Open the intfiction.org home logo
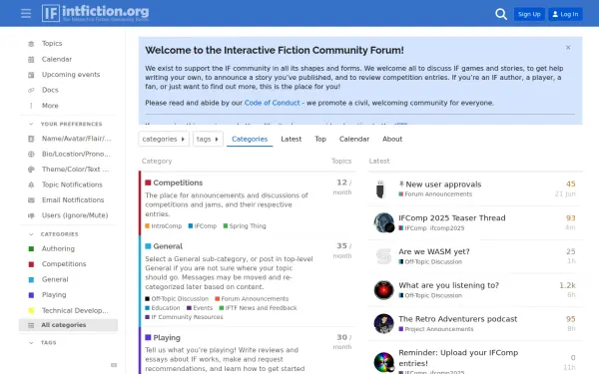The width and height of the screenshot is (599, 374). pos(95,13)
